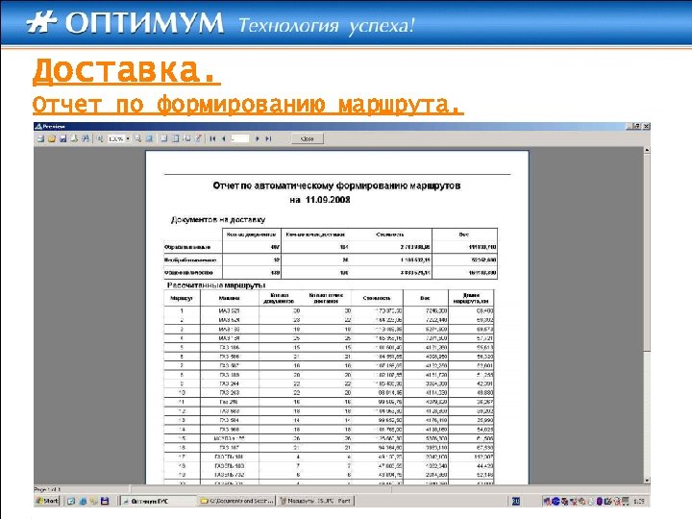Jump to the last page
692x519 pixels.
point(268,138)
